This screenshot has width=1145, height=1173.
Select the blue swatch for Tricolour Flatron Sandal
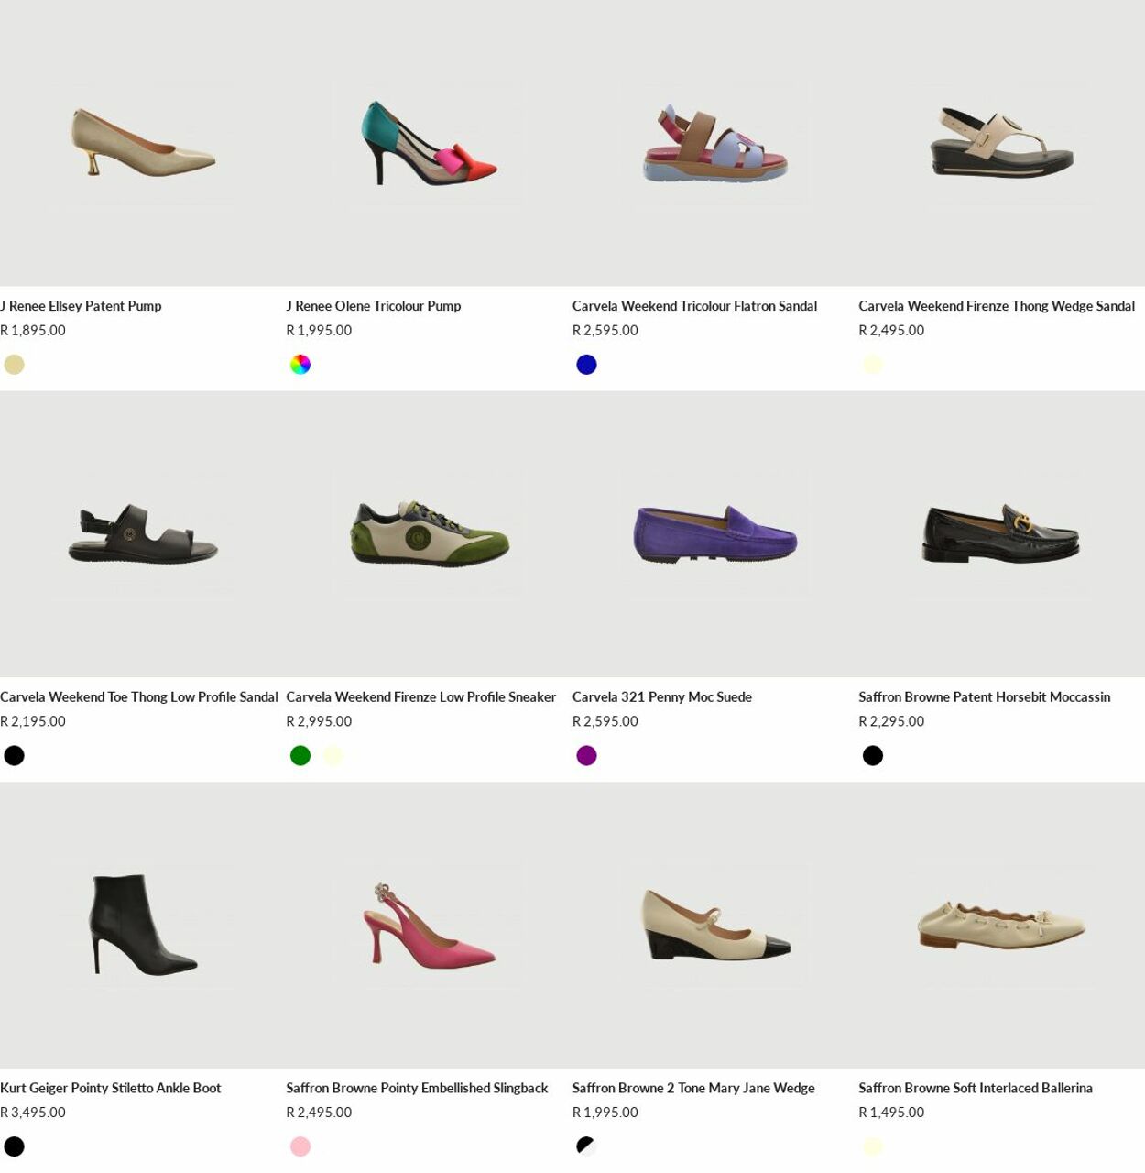coord(586,365)
